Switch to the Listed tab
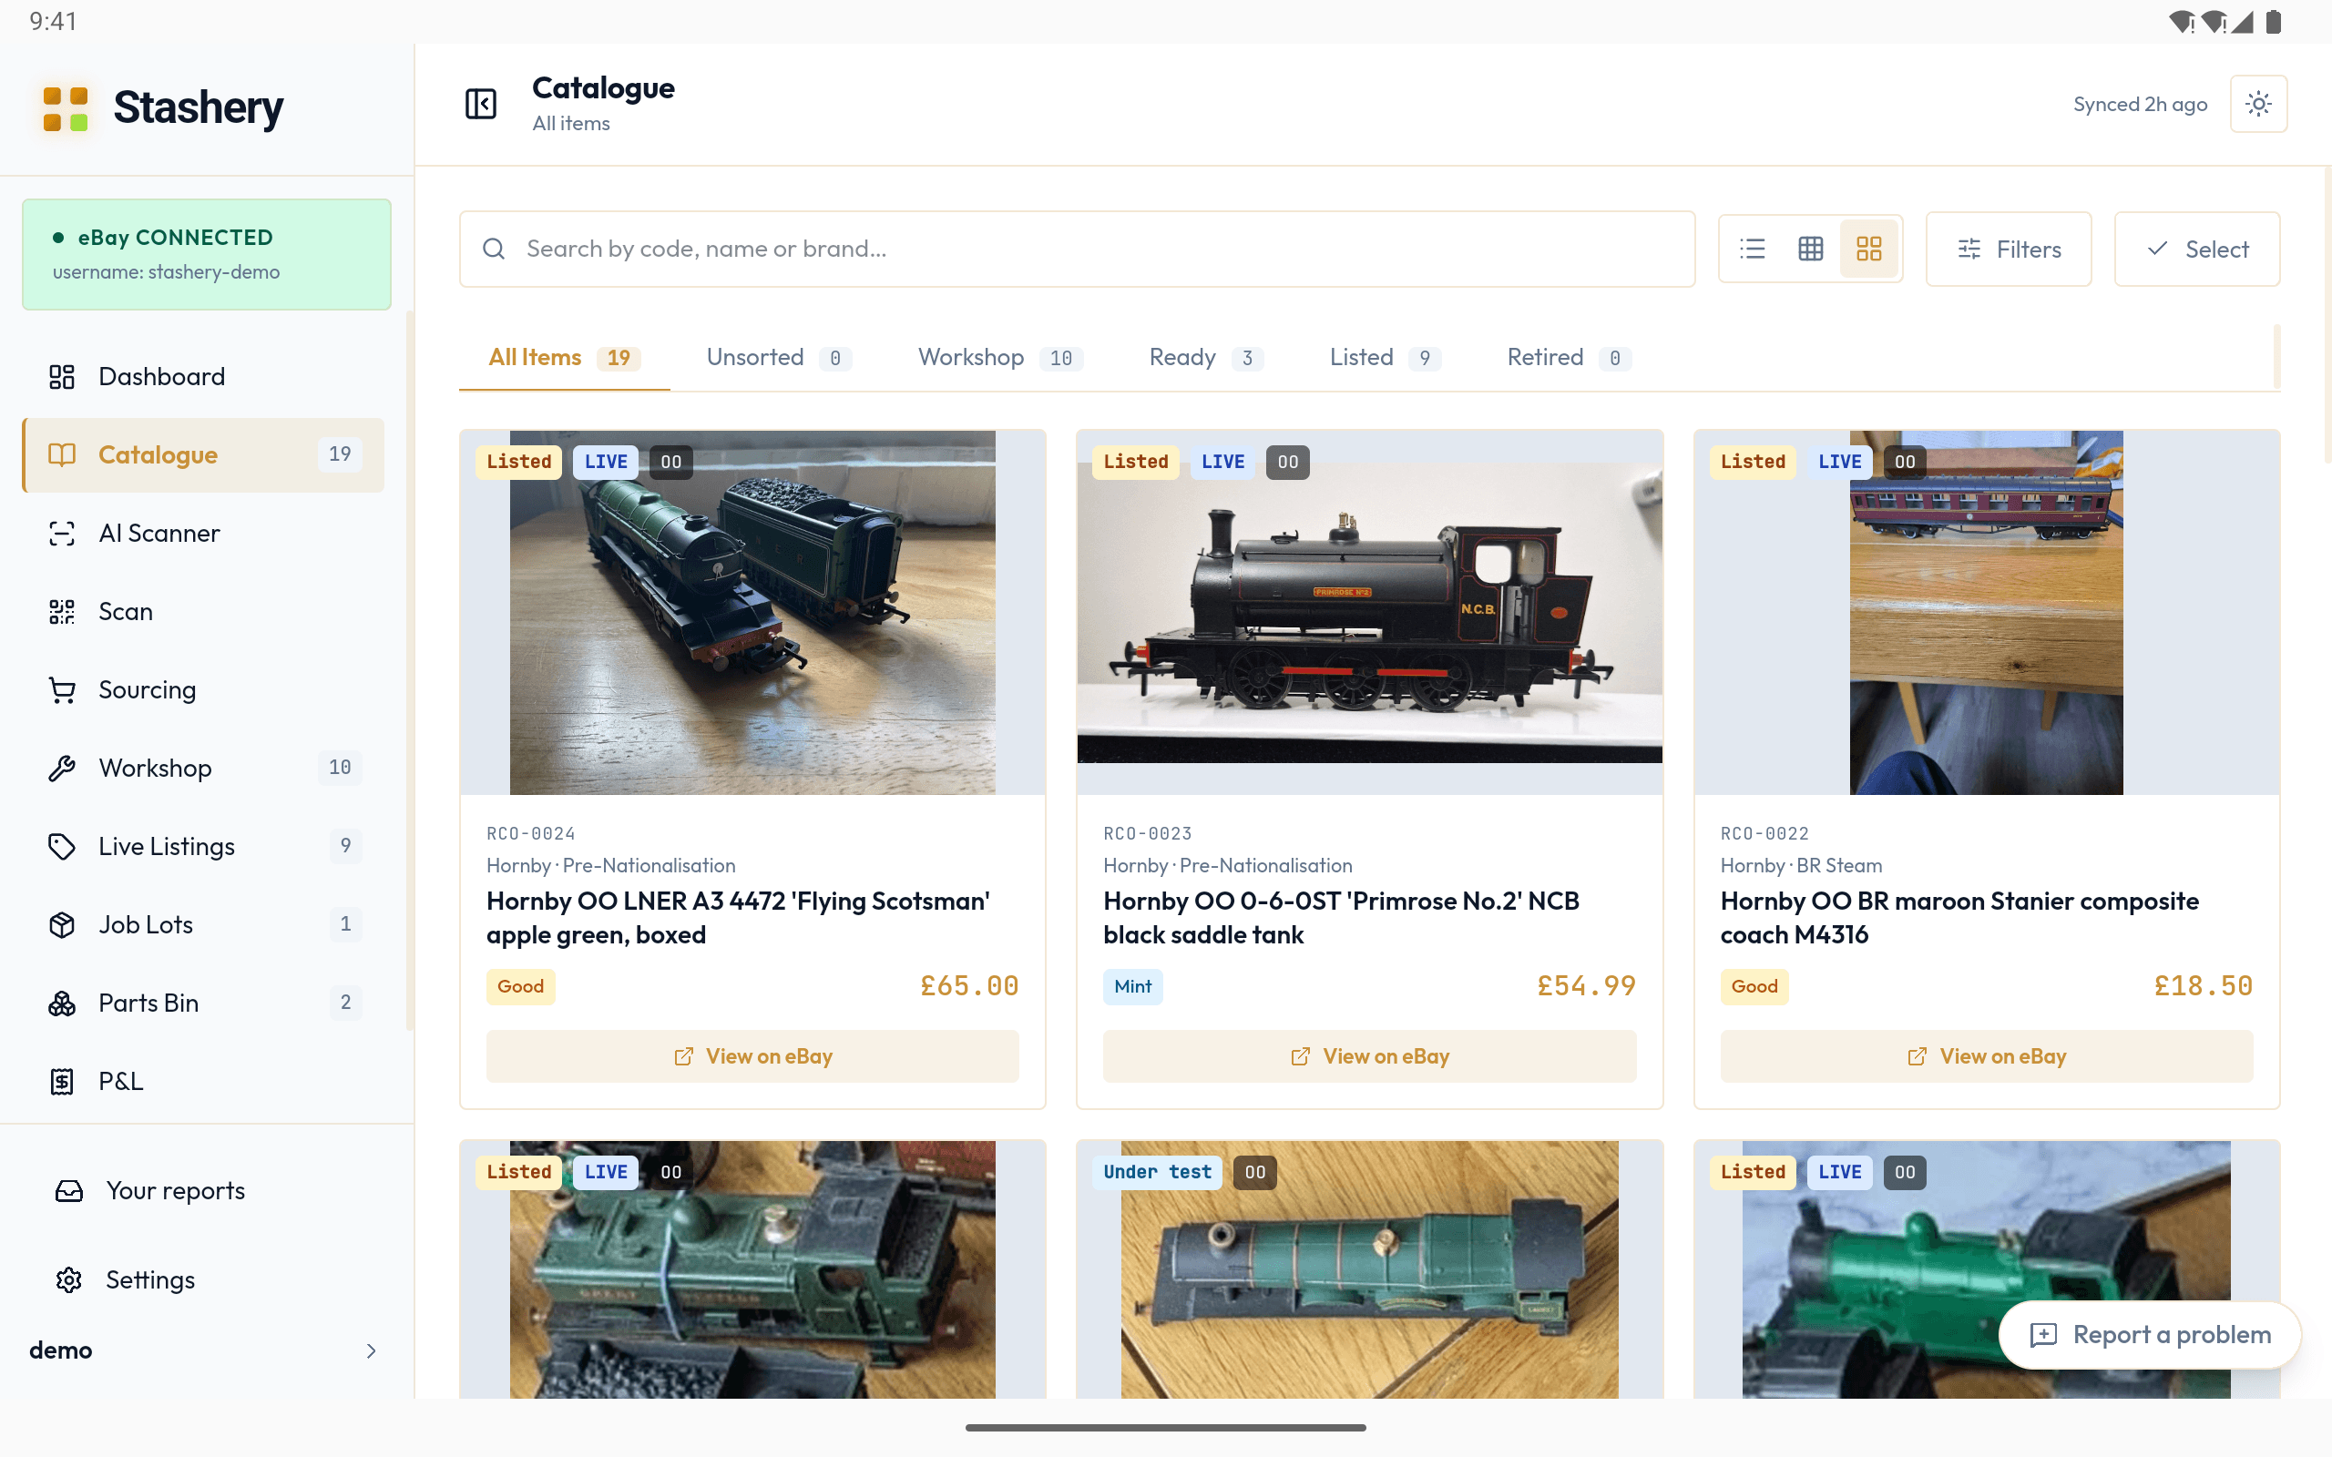 pos(1385,358)
